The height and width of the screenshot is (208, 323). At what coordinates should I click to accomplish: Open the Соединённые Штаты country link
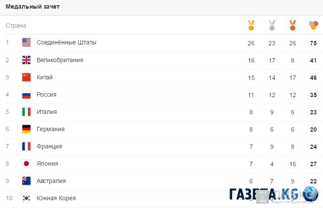point(67,42)
